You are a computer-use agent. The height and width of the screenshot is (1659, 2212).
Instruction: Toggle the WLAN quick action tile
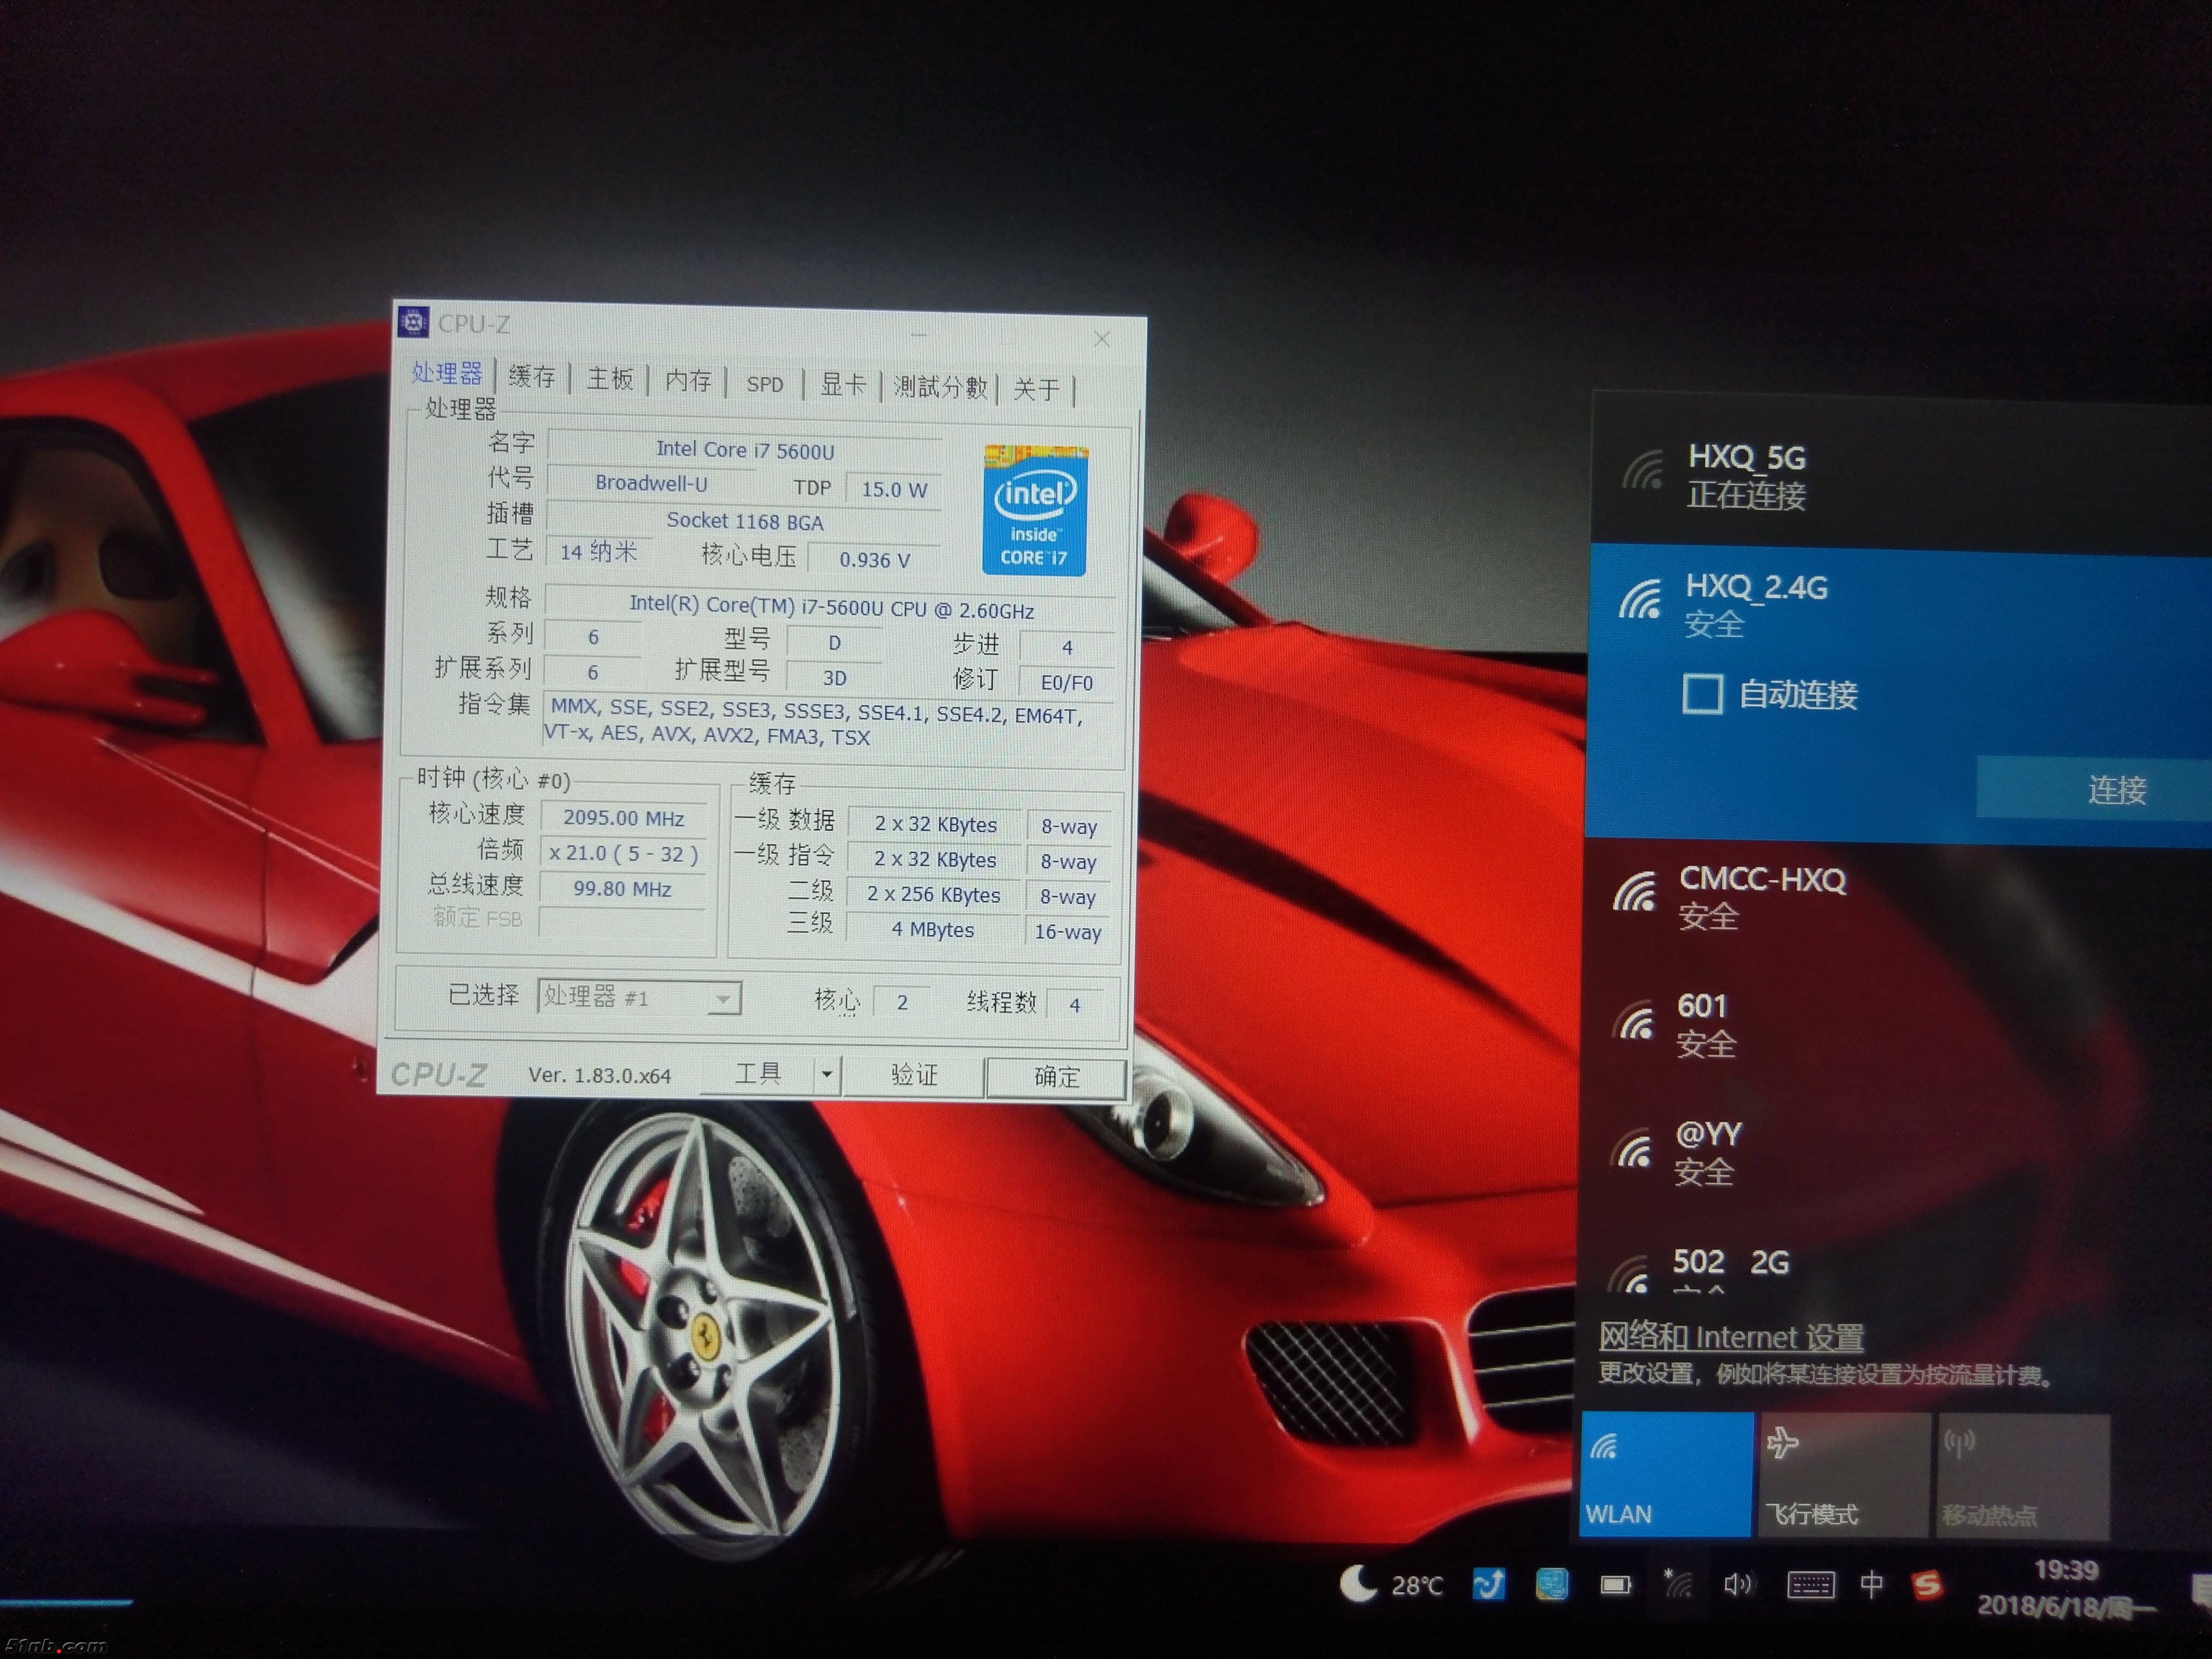[1666, 1474]
